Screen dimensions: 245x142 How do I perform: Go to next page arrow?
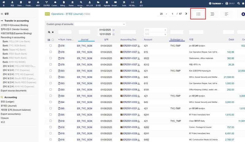[186, 14]
